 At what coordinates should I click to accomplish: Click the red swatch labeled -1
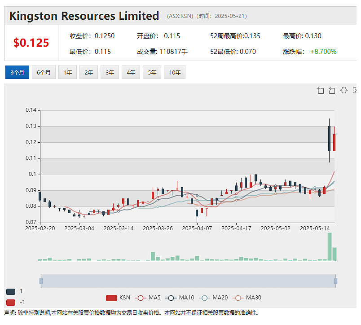(11, 302)
